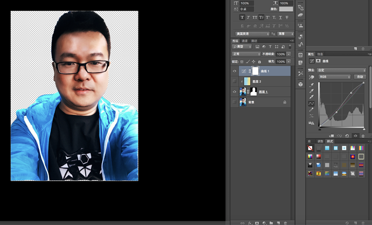The height and width of the screenshot is (225, 372).
Task: Toggle clip to layer in Properties
Action: pos(332,136)
